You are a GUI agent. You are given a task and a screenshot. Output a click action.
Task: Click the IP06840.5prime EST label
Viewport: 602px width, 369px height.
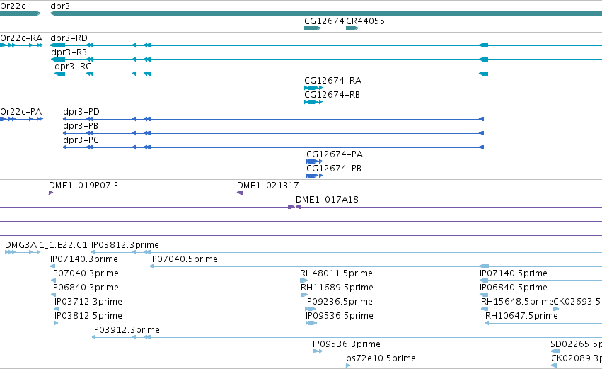(514, 288)
